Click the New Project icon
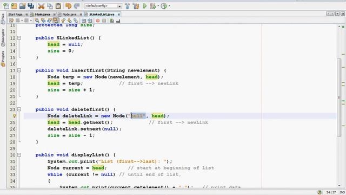 click(14, 6)
